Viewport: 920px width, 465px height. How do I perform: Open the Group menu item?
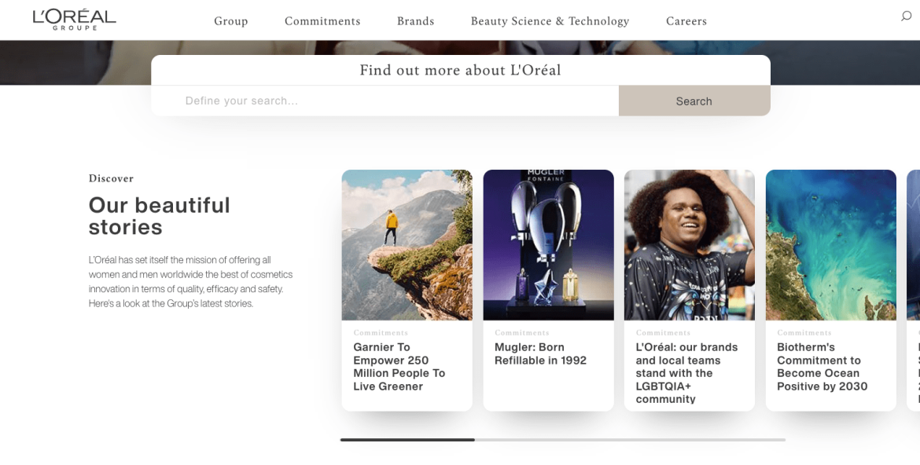tap(230, 20)
